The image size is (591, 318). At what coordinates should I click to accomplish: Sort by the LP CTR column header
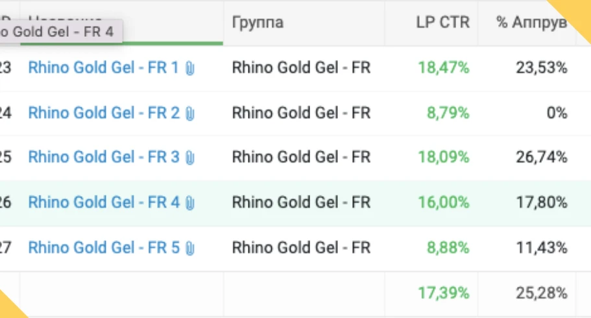(x=443, y=23)
